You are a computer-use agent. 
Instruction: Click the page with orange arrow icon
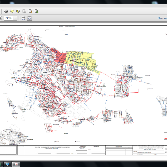coord(30,11)
